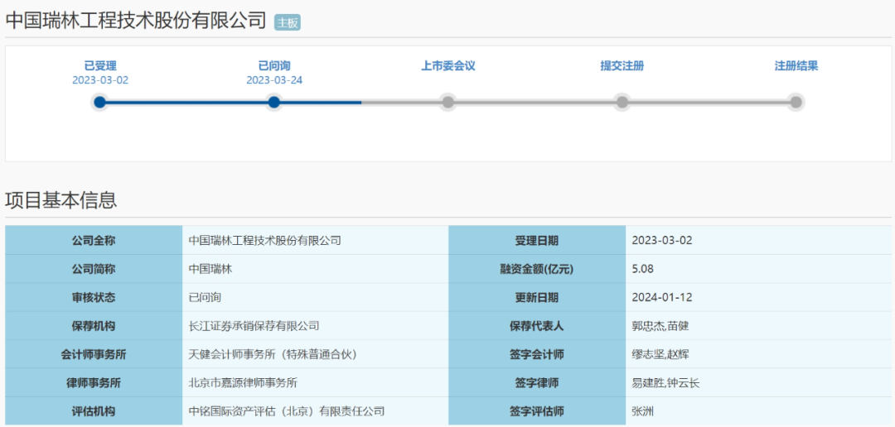Click the 2023-03-02 受理日期 value in table
This screenshot has width=895, height=427.
(662, 241)
